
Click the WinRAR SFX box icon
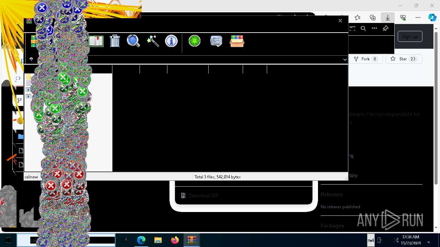(237, 41)
